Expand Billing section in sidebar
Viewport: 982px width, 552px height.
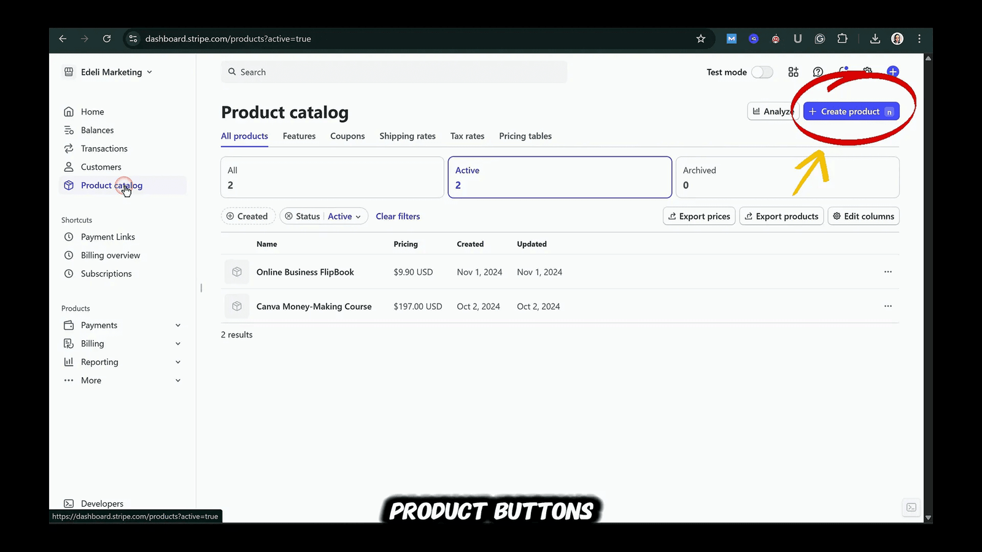[123, 343]
